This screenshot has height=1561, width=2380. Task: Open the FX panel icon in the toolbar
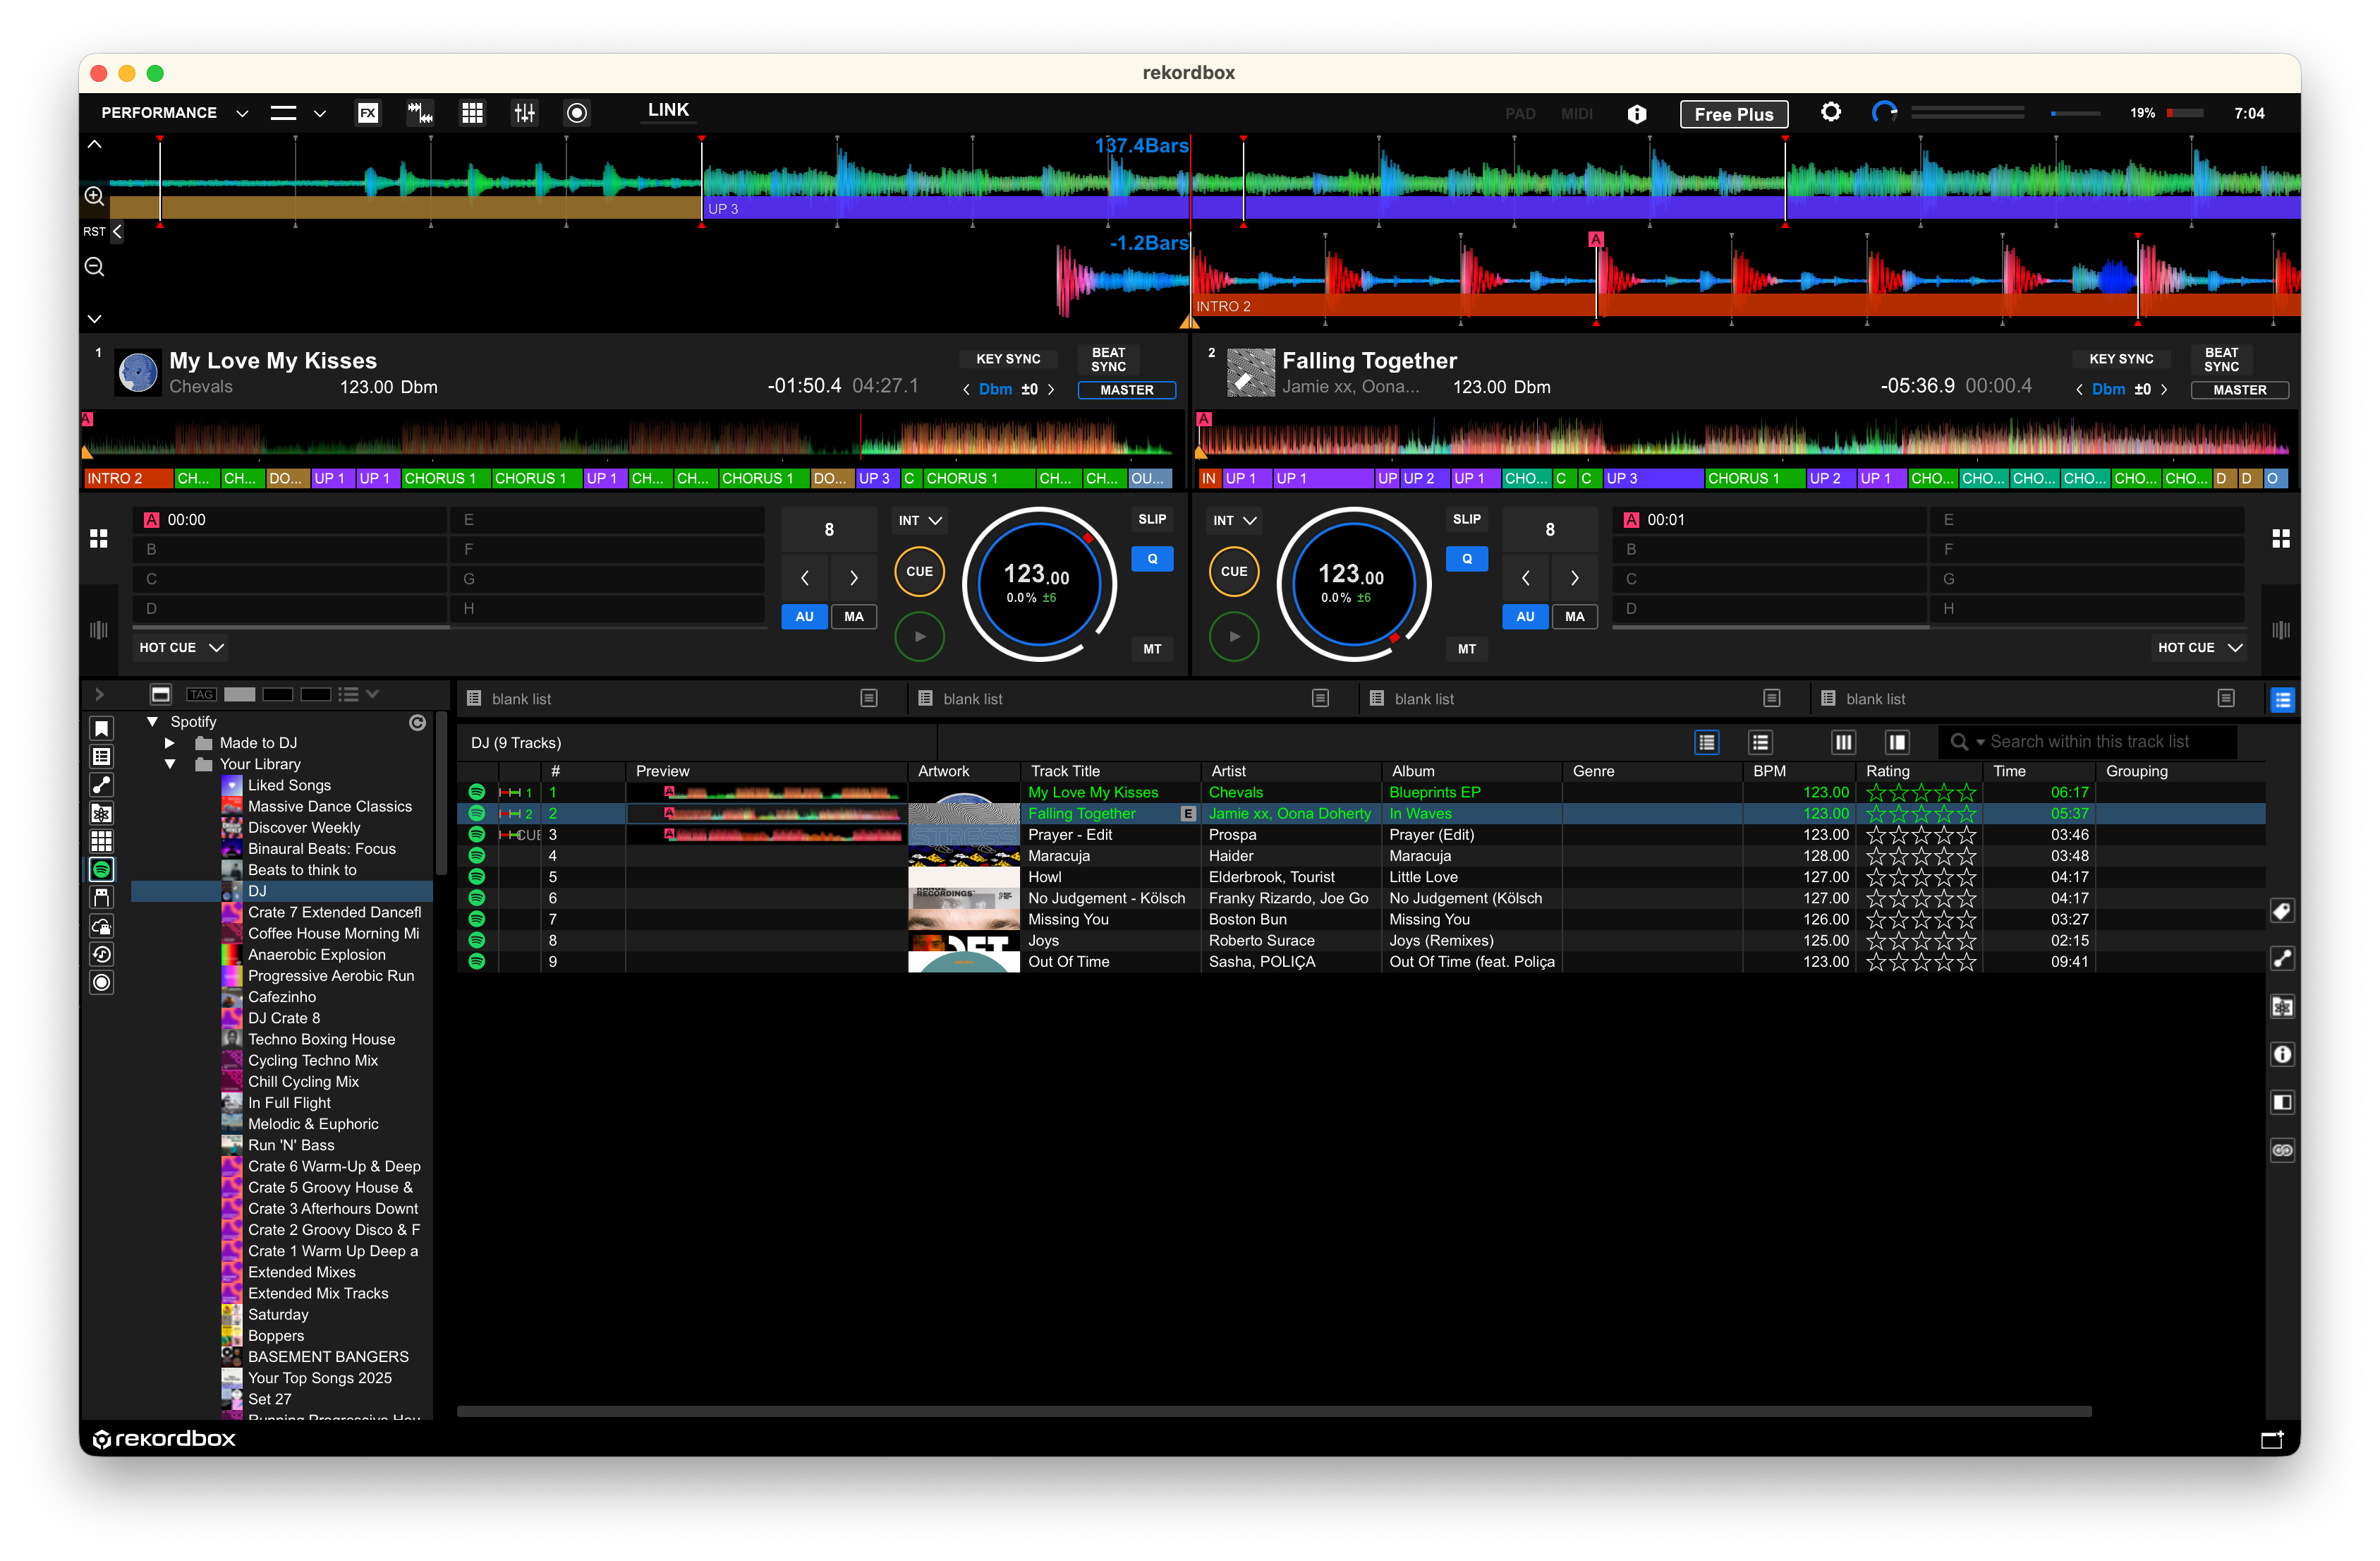pyautogui.click(x=368, y=112)
